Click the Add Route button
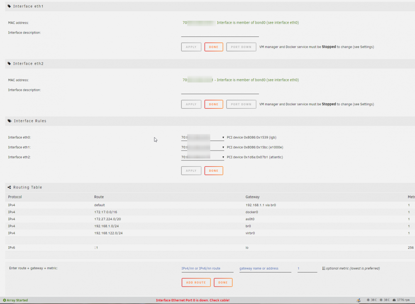The image size is (415, 304). [x=196, y=282]
